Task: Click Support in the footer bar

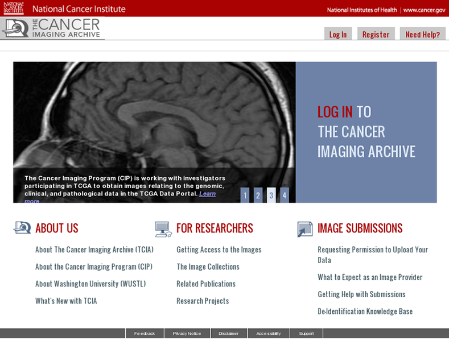Action: pos(306,333)
